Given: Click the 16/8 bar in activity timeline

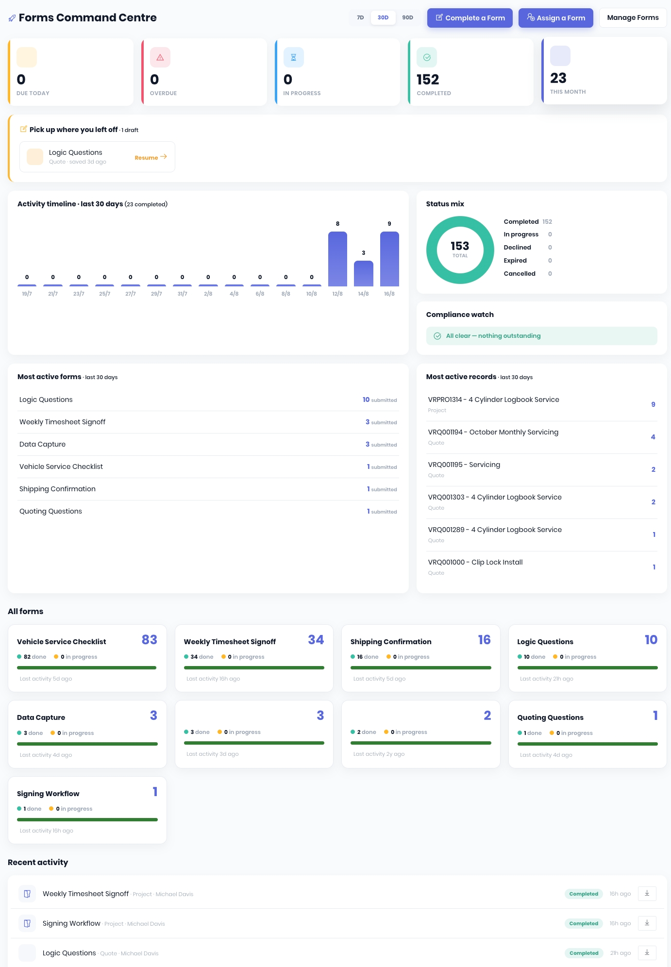Looking at the screenshot, I should pyautogui.click(x=389, y=259).
